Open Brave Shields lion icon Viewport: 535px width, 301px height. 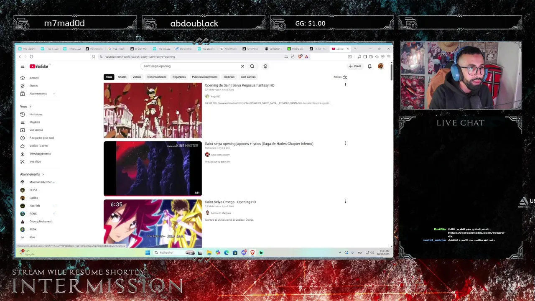[300, 57]
